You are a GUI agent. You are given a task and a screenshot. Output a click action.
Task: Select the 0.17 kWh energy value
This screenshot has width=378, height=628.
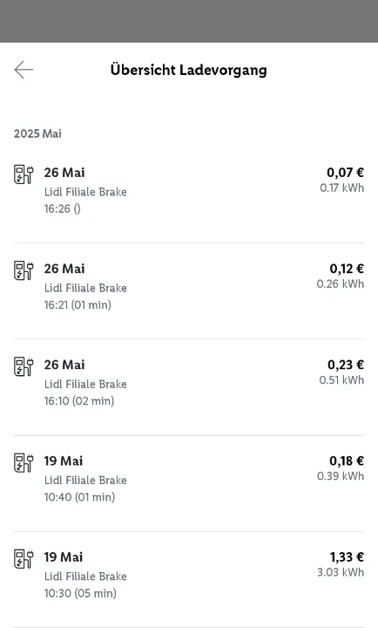342,188
